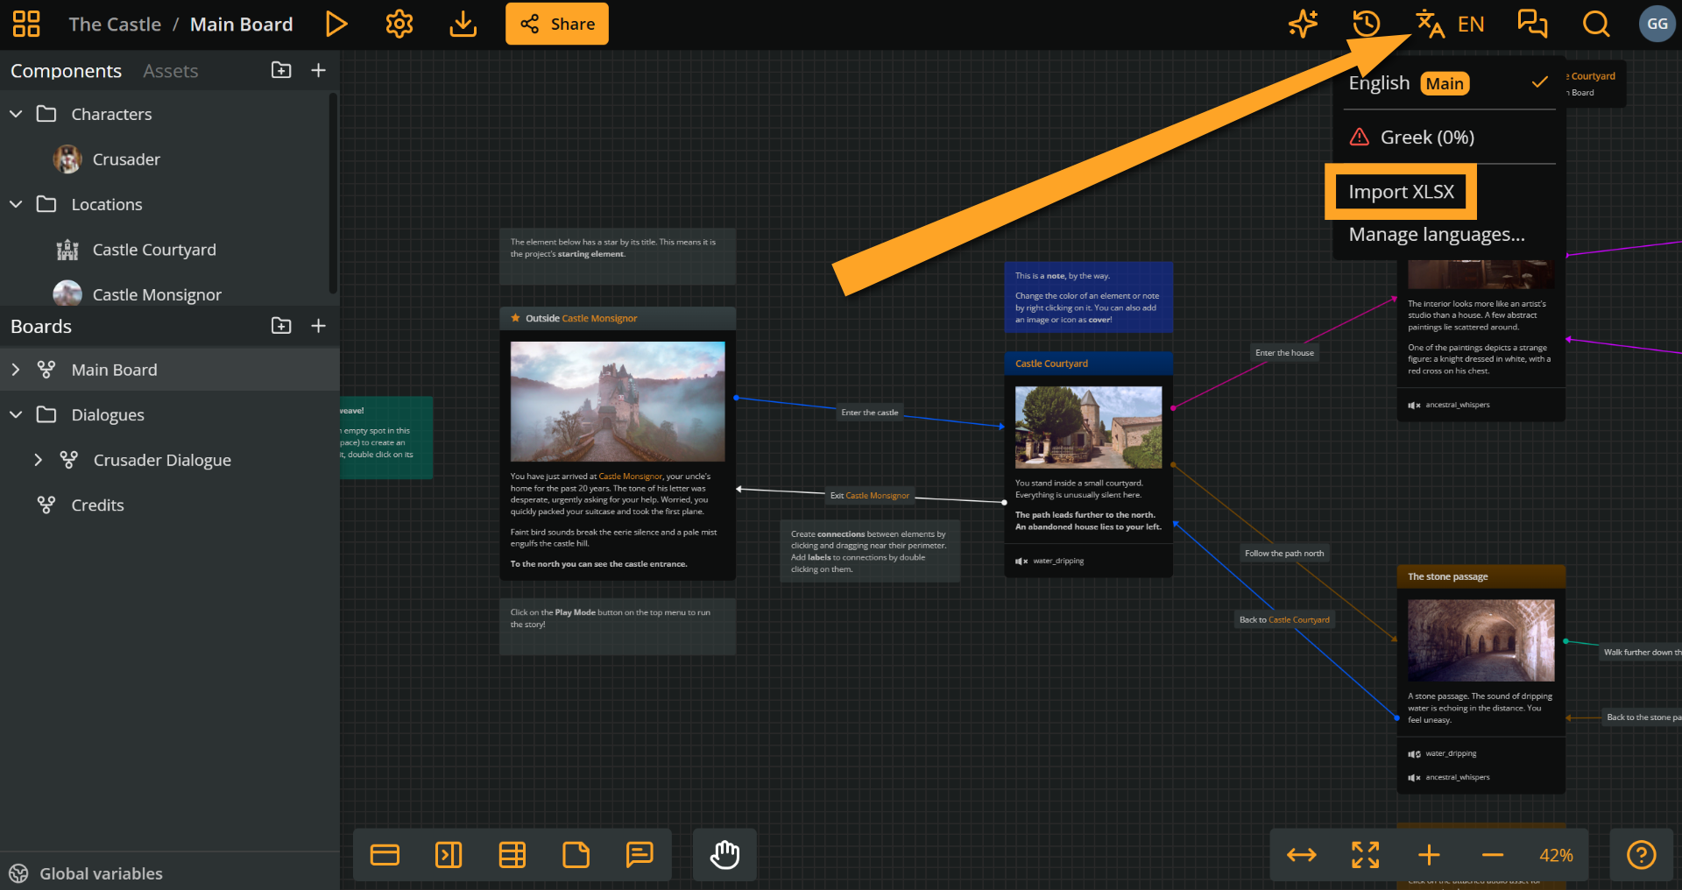Toggle the pan hand tool
Image resolution: width=1682 pixels, height=890 pixels.
click(x=724, y=855)
